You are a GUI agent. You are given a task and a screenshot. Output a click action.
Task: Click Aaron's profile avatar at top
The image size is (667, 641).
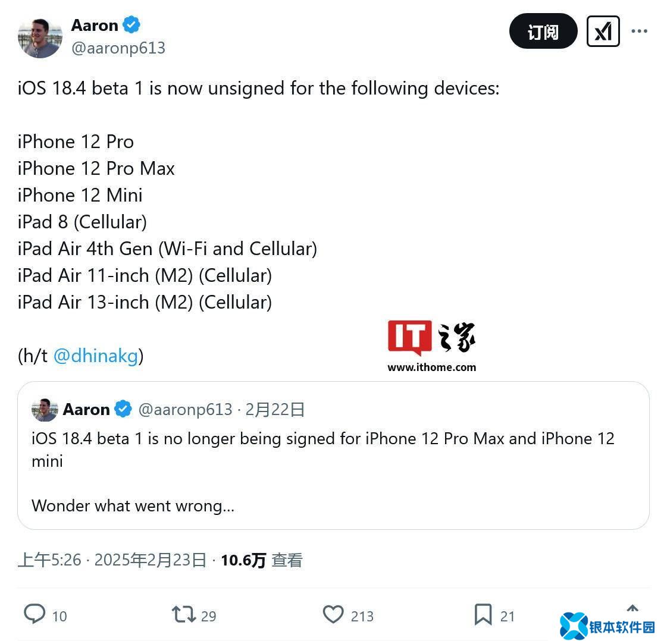click(x=40, y=37)
